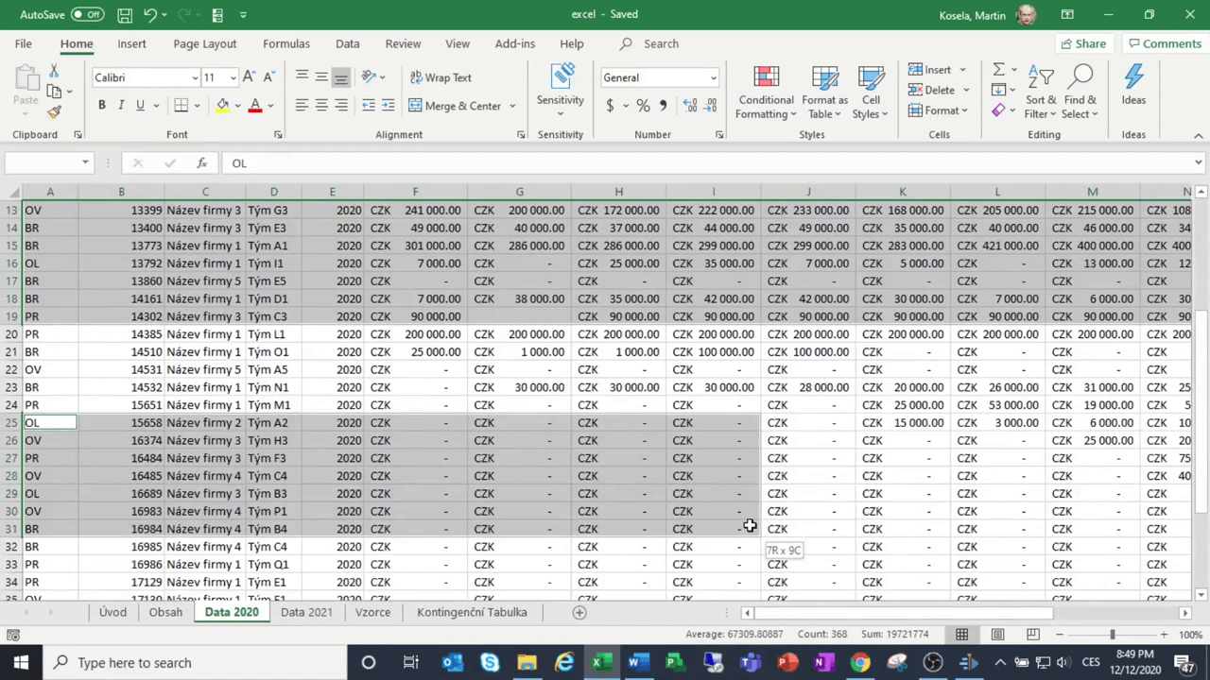Toggle the AutoSave switch

coord(87,14)
